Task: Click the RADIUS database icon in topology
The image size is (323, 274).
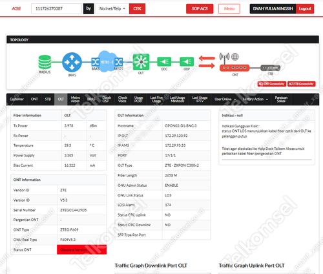Action: point(45,62)
